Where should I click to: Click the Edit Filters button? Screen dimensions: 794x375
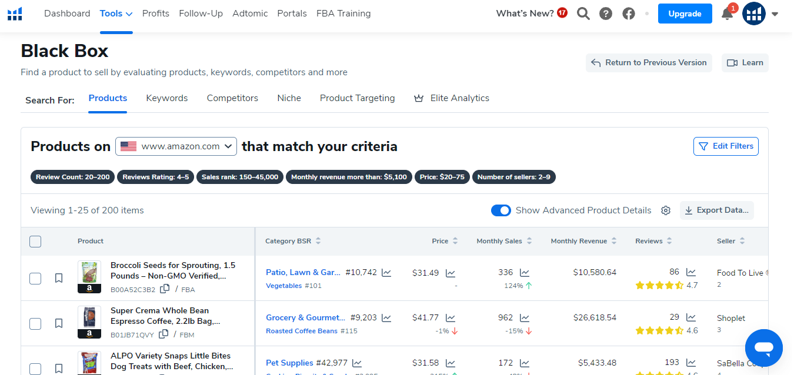pyautogui.click(x=726, y=146)
